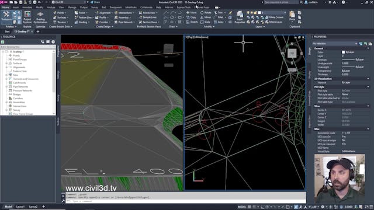This screenshot has width=374, height=210.
Task: Open the Toolspace palette button
Action: pos(6,16)
